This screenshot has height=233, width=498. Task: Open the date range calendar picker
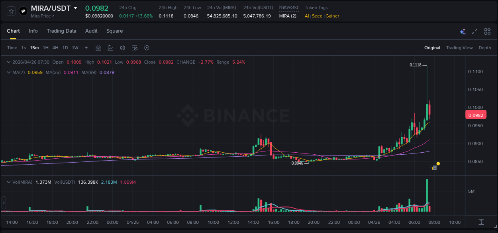click(x=98, y=48)
